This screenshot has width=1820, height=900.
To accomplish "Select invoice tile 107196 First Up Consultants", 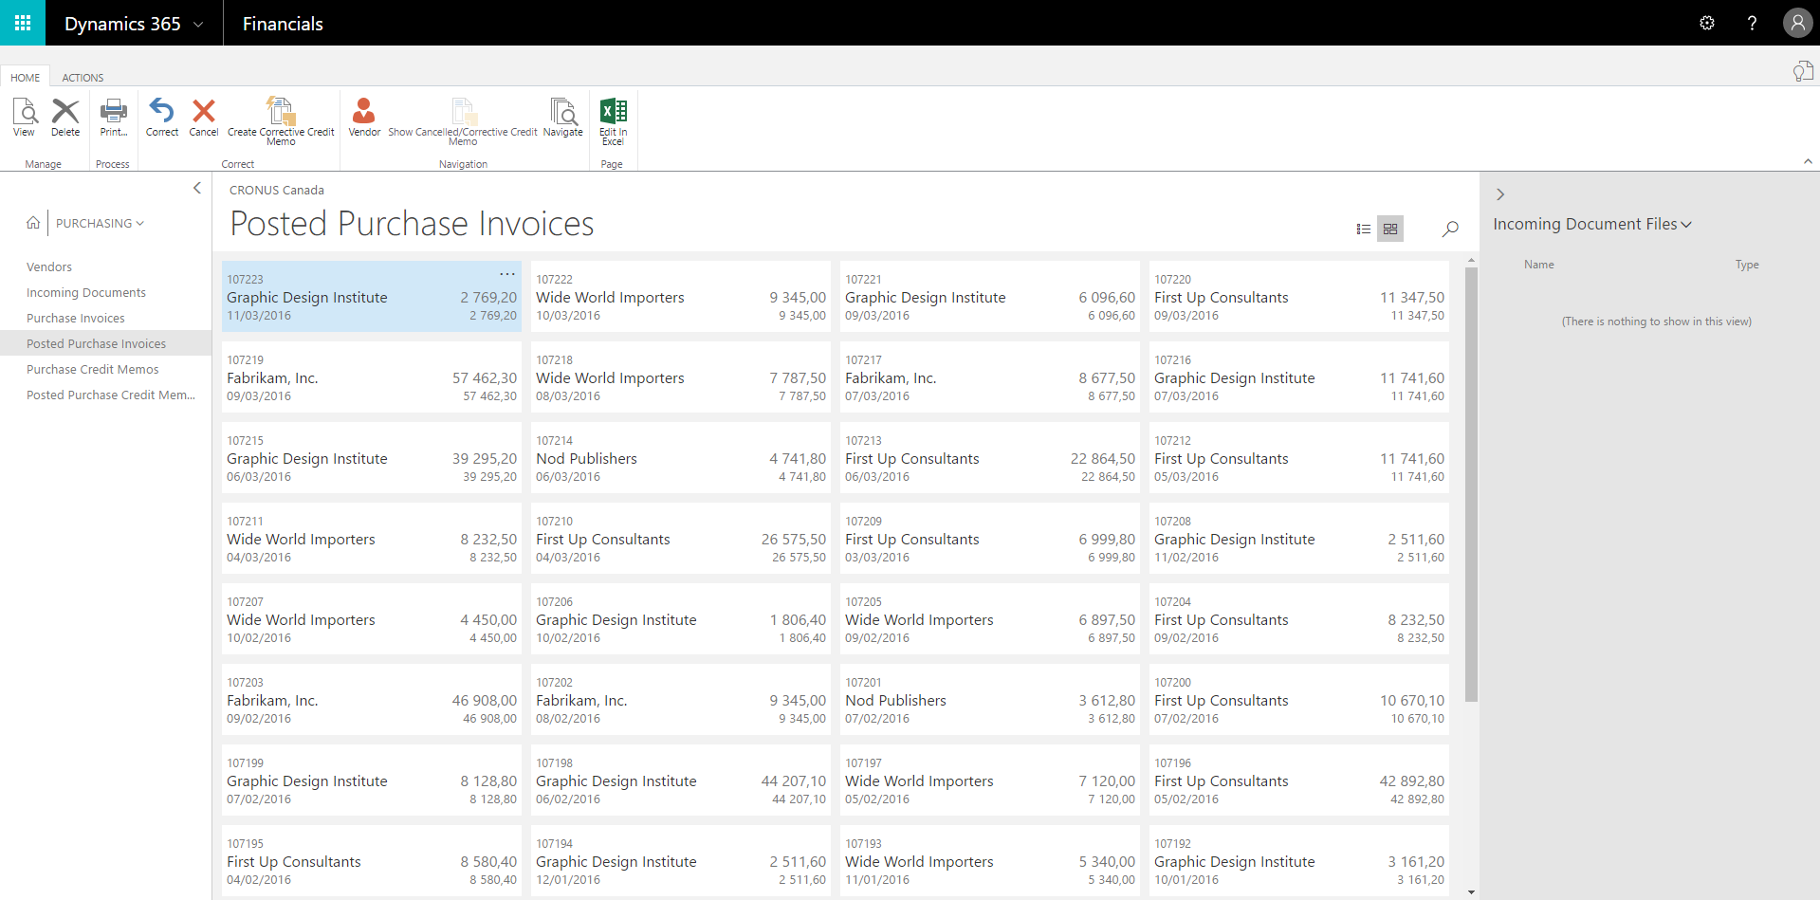I will coord(1299,781).
